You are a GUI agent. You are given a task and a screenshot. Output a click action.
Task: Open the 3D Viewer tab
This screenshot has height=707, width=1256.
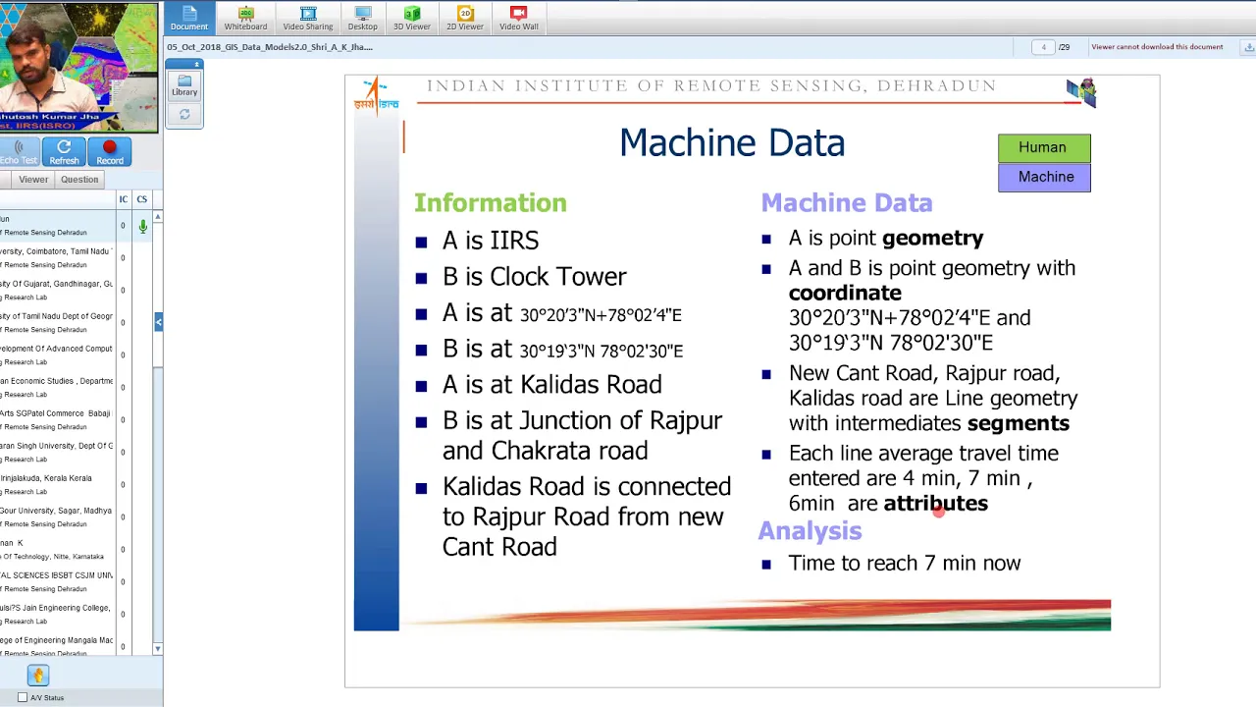click(412, 18)
